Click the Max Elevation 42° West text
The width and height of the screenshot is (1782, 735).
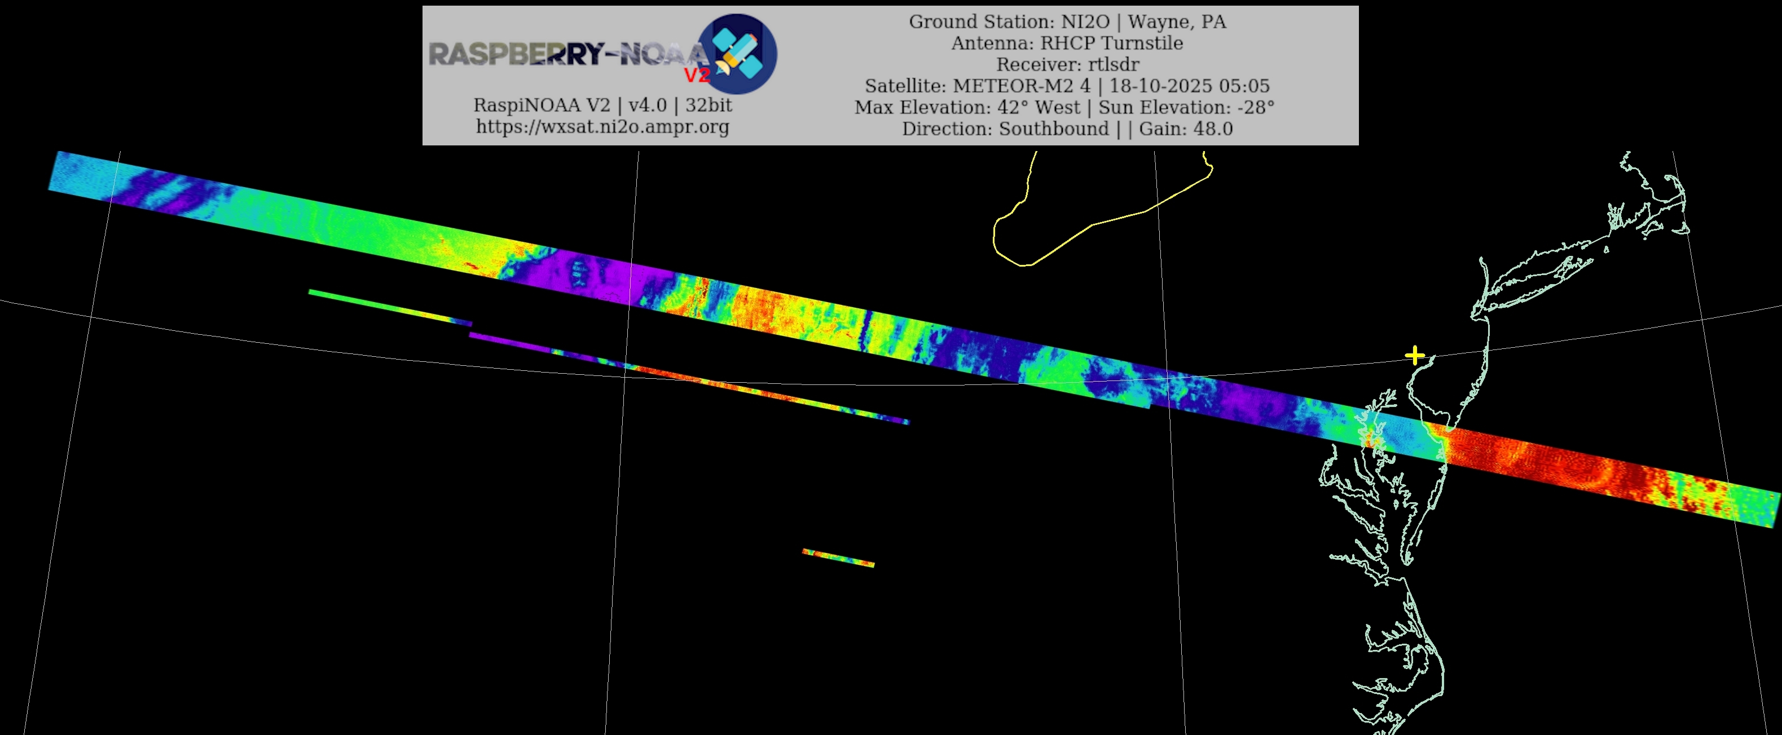pos(967,107)
